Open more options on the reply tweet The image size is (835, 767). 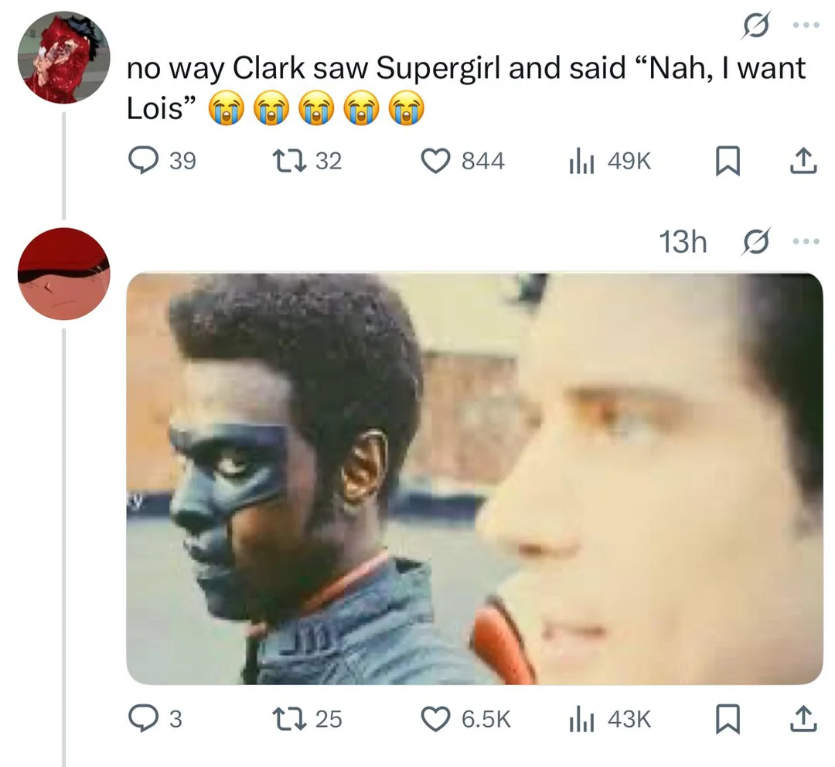click(x=806, y=242)
